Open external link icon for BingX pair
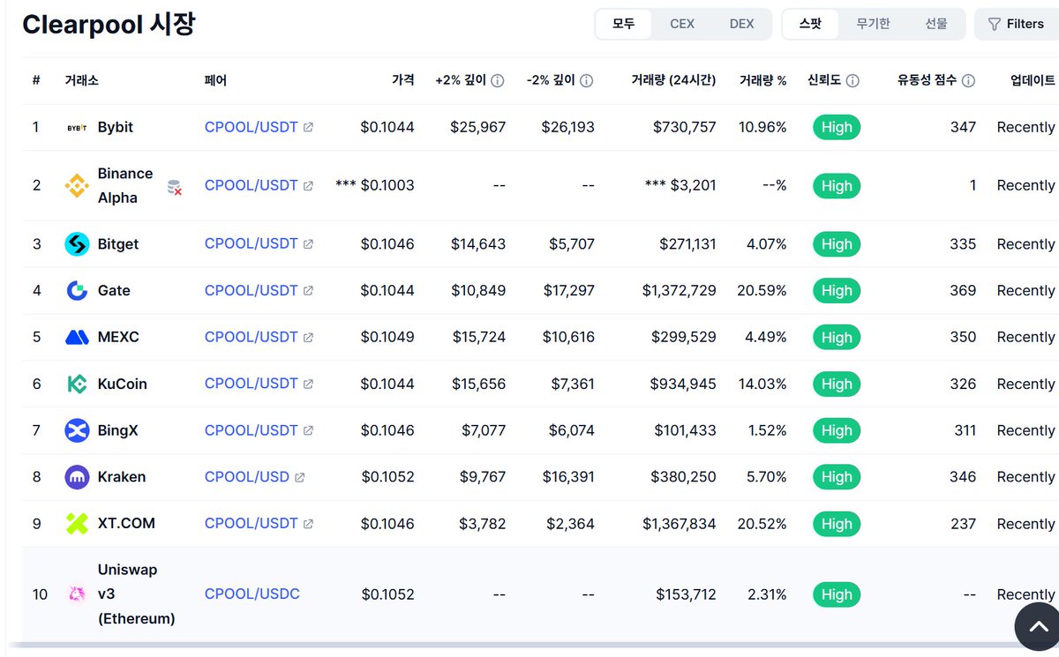This screenshot has width=1059, height=657. pos(308,430)
